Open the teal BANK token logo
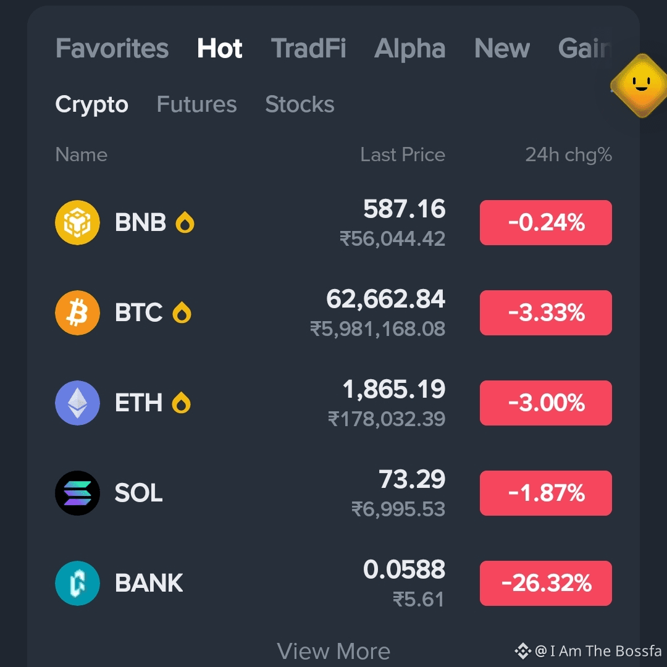Screen dimensions: 667x667 click(77, 583)
